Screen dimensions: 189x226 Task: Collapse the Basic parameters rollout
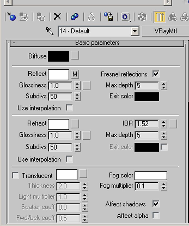tap(14, 43)
